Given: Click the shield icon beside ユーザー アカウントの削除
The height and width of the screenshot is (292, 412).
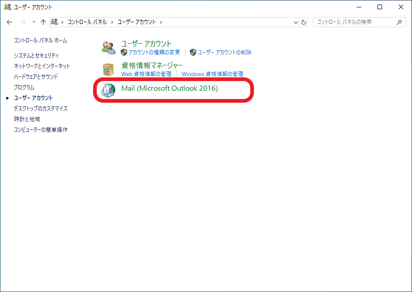Looking at the screenshot, I should [193, 53].
